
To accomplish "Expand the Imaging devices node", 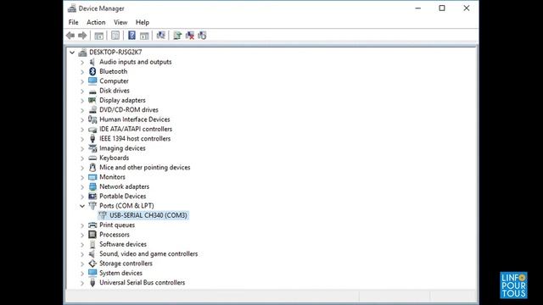I will 82,149.
